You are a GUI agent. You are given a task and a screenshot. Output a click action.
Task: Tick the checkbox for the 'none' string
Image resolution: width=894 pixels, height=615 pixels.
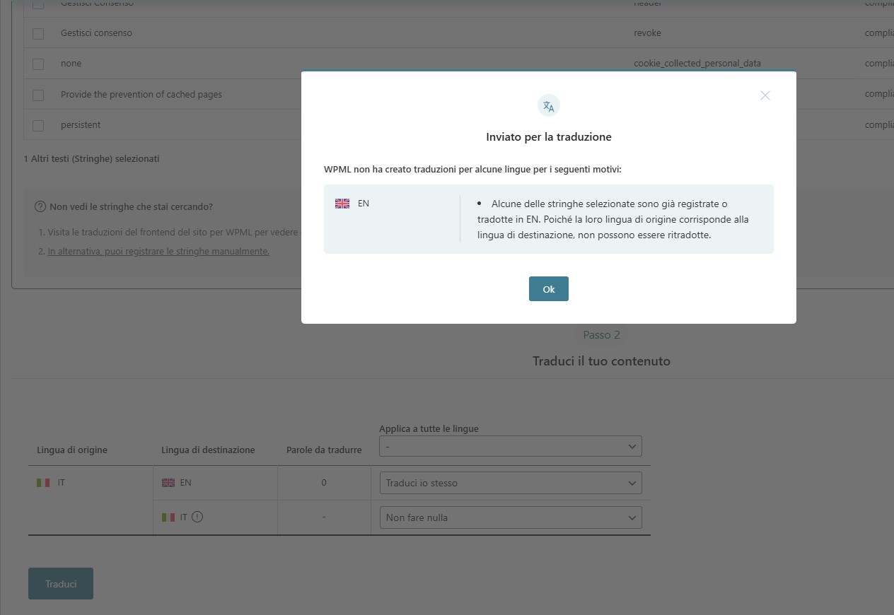coord(38,64)
